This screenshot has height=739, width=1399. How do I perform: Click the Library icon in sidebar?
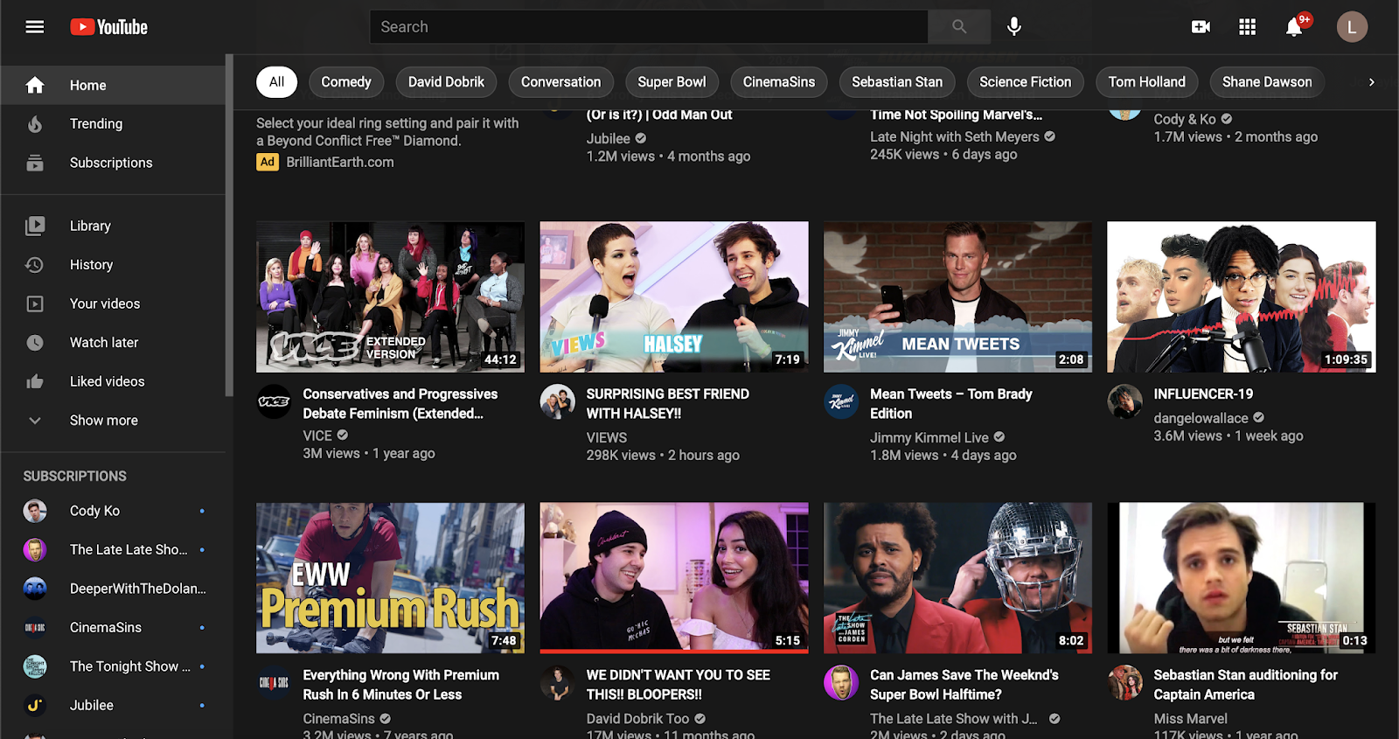(35, 226)
